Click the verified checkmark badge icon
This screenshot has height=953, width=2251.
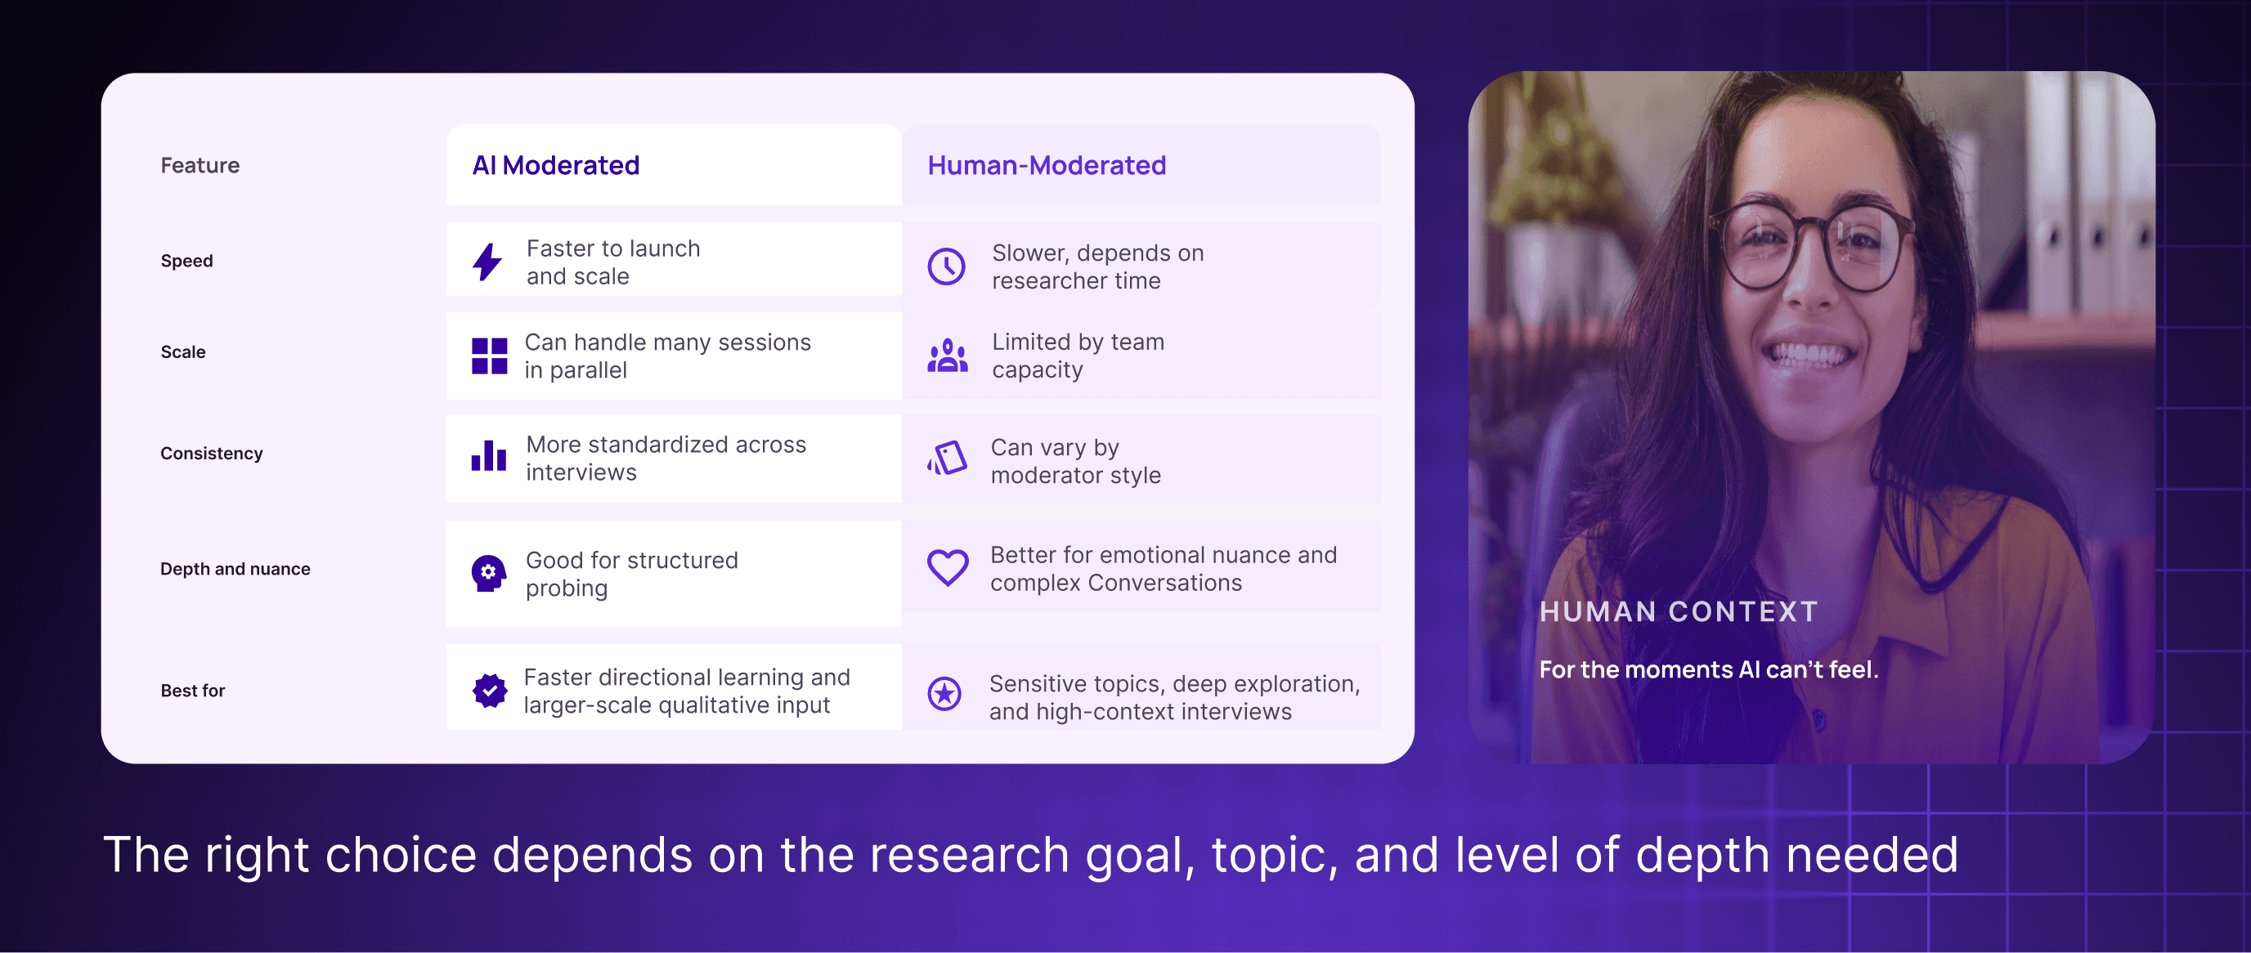[489, 691]
